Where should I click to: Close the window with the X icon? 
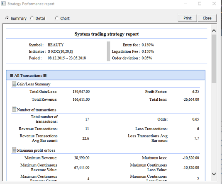(214, 3)
